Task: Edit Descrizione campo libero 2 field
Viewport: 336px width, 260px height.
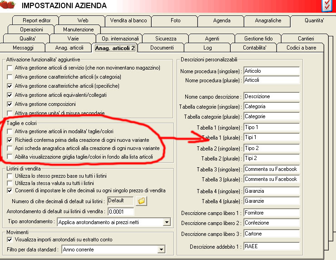Action: [272, 223]
